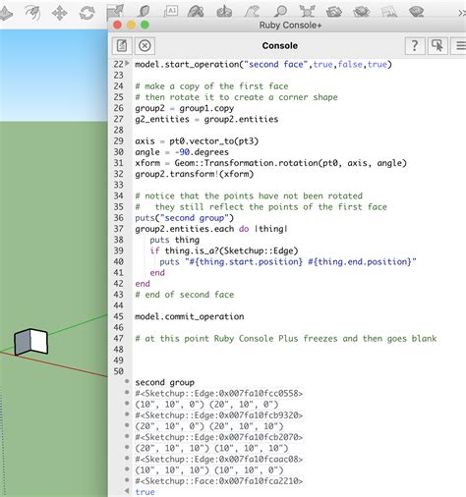The height and width of the screenshot is (497, 466).
Task: Select the Move tool
Action: (x=60, y=14)
